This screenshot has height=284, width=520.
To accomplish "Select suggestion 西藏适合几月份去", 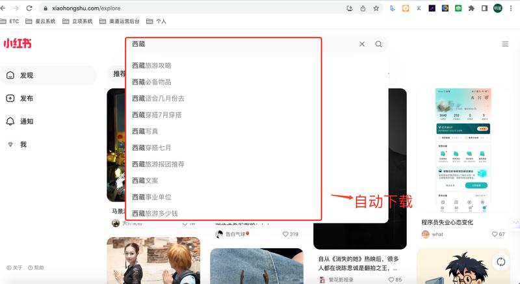I will [158, 98].
